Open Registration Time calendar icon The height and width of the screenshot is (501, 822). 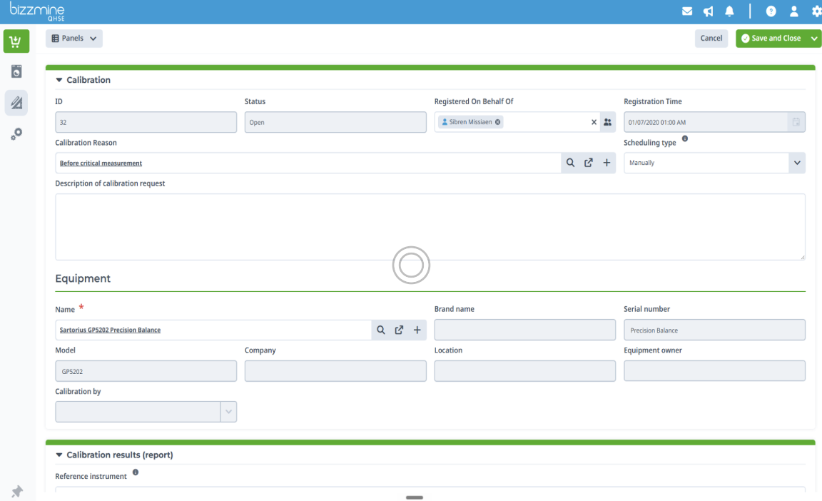point(796,122)
